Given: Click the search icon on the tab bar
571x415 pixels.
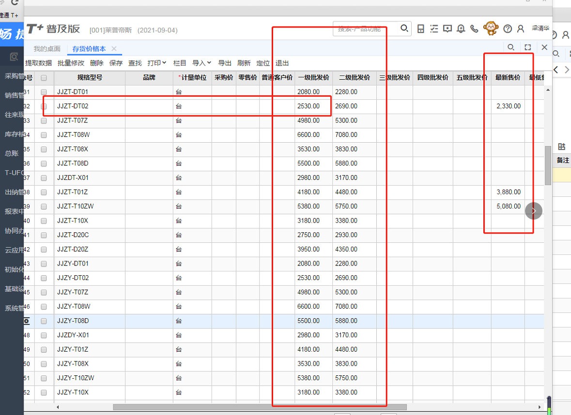Looking at the screenshot, I should 511,47.
